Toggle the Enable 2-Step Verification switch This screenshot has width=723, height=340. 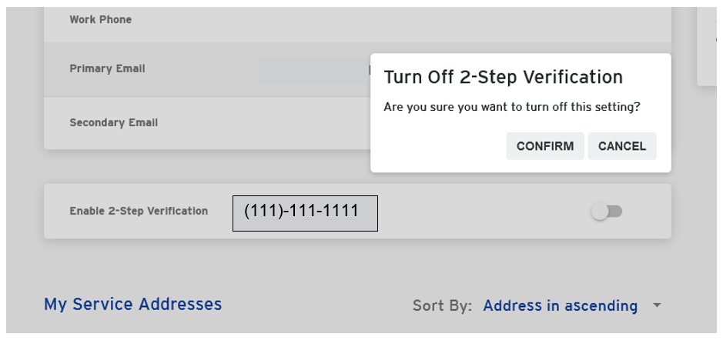(x=607, y=212)
